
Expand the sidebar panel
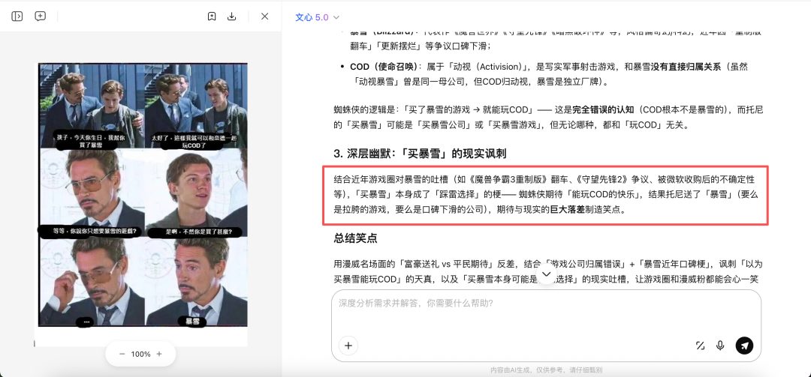coord(17,16)
